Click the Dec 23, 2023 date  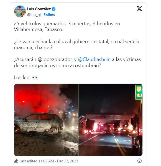point(68,161)
